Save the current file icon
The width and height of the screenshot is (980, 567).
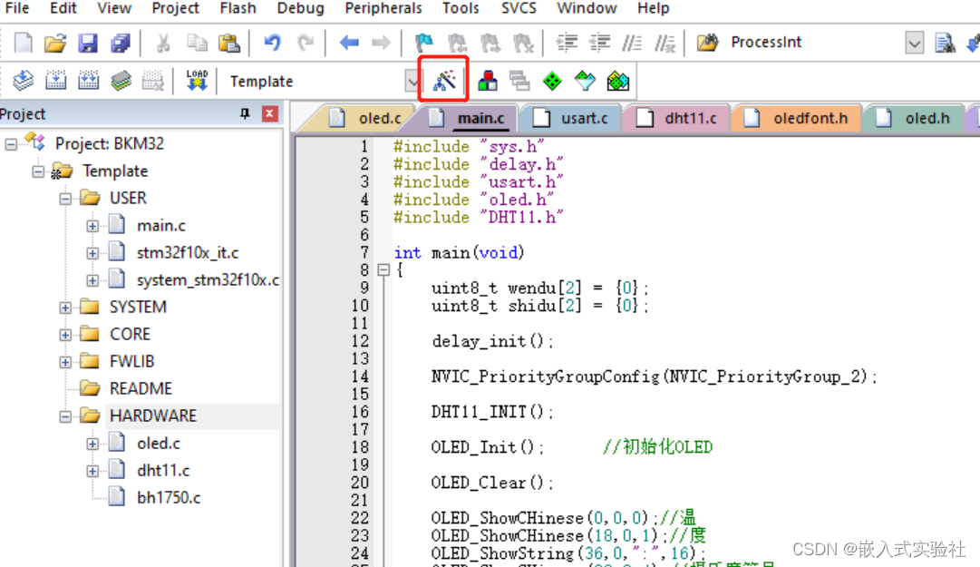pos(88,43)
